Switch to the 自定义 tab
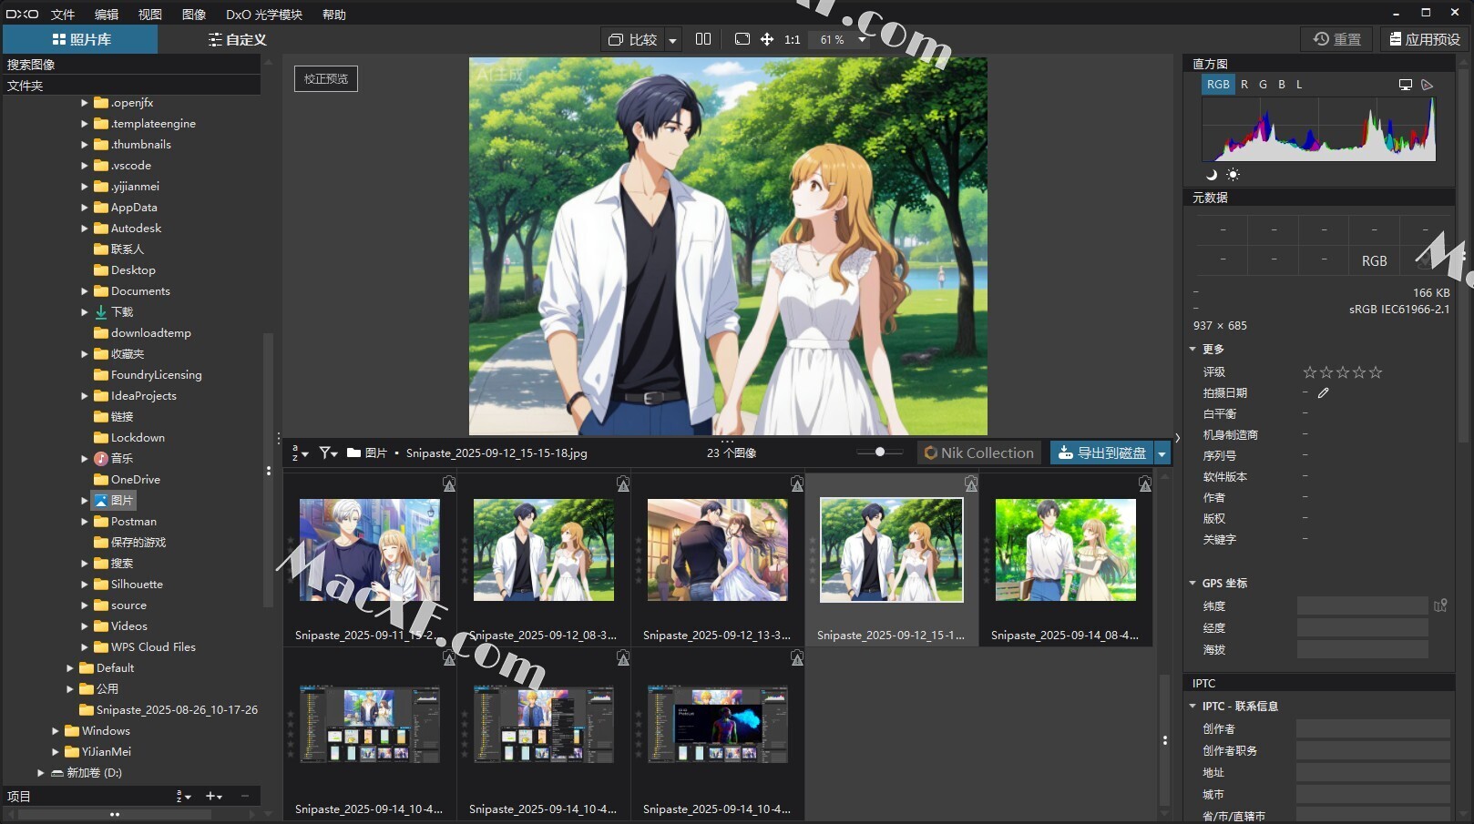The height and width of the screenshot is (824, 1474). coord(237,39)
